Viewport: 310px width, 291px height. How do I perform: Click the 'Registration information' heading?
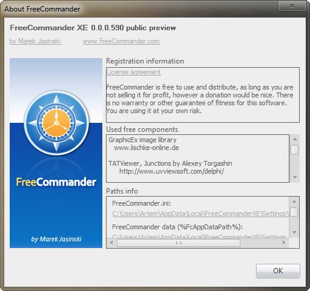145,61
